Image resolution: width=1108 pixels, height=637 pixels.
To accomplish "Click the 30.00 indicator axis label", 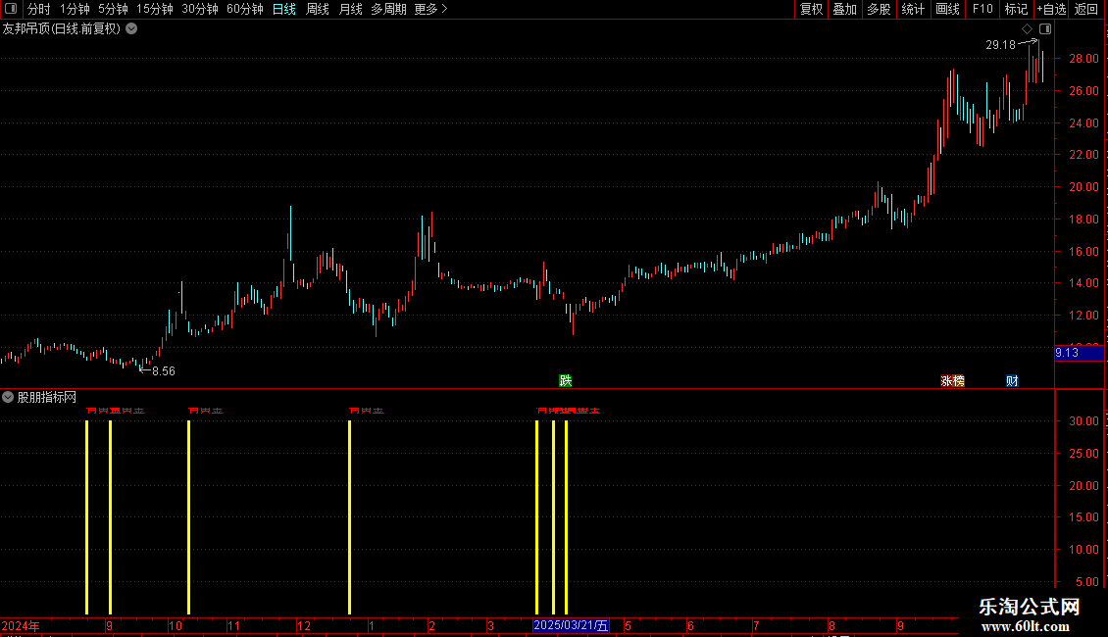I will pos(1083,421).
